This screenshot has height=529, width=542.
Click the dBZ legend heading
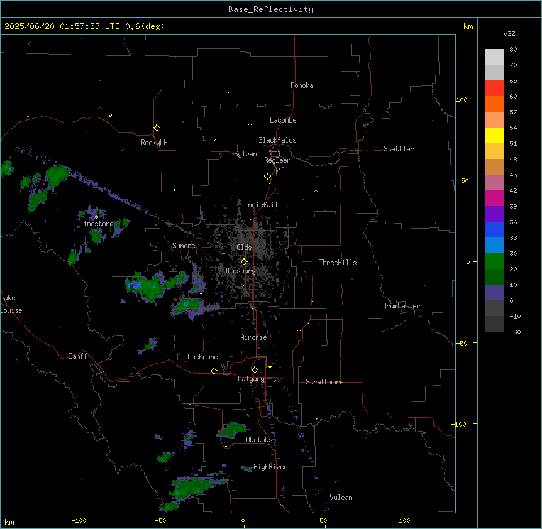pyautogui.click(x=509, y=33)
